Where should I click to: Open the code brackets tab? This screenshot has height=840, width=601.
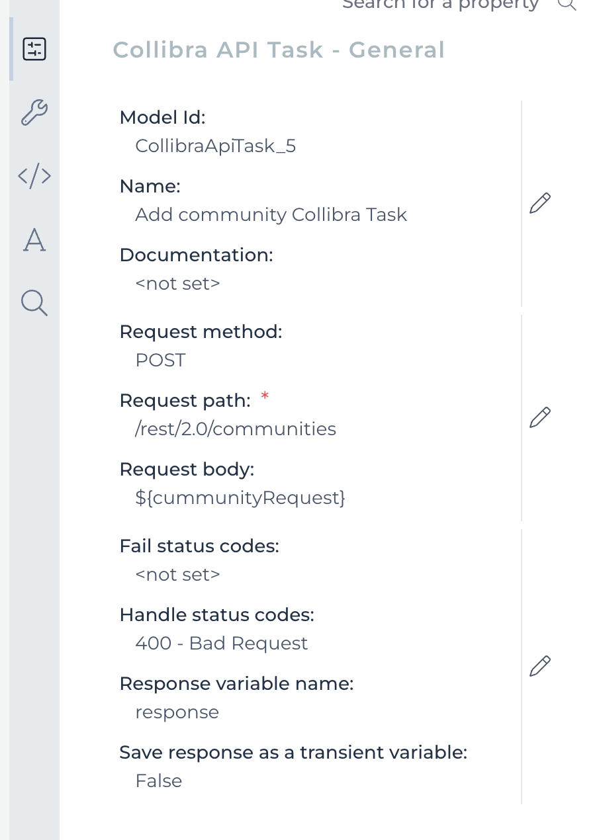coord(34,176)
